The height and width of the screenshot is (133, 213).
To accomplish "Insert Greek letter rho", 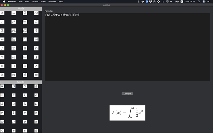I will pyautogui.click(x=13, y=122).
